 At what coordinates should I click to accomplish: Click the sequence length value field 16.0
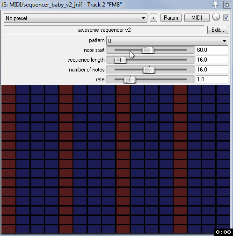[x=212, y=60]
